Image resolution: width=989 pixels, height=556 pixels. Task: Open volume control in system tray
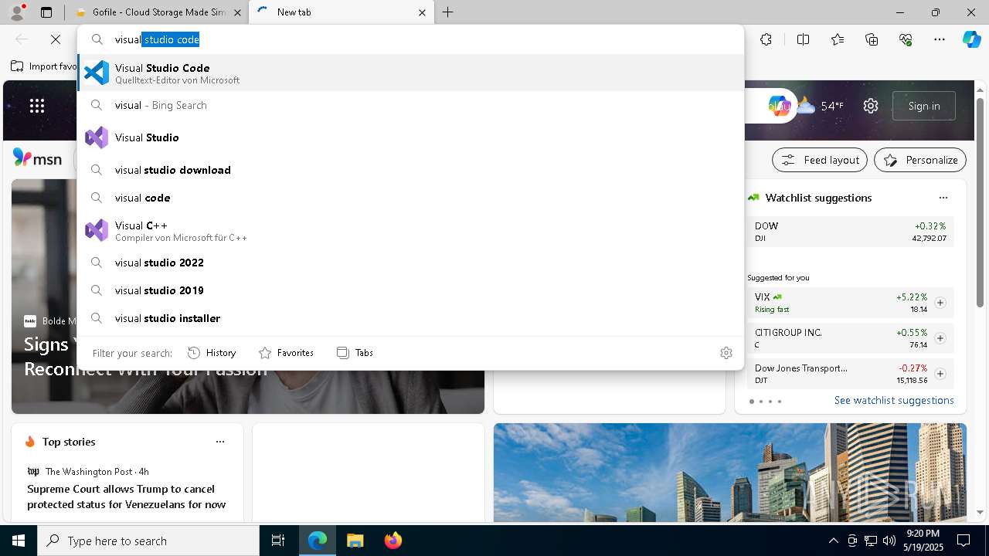889,541
